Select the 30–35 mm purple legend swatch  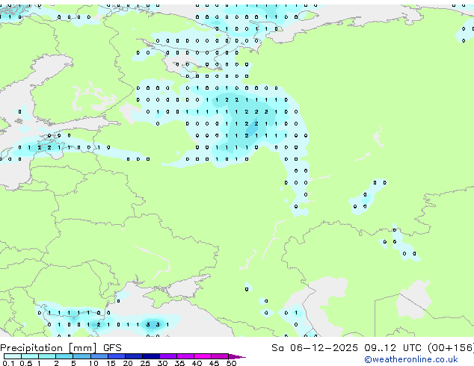tap(168, 356)
